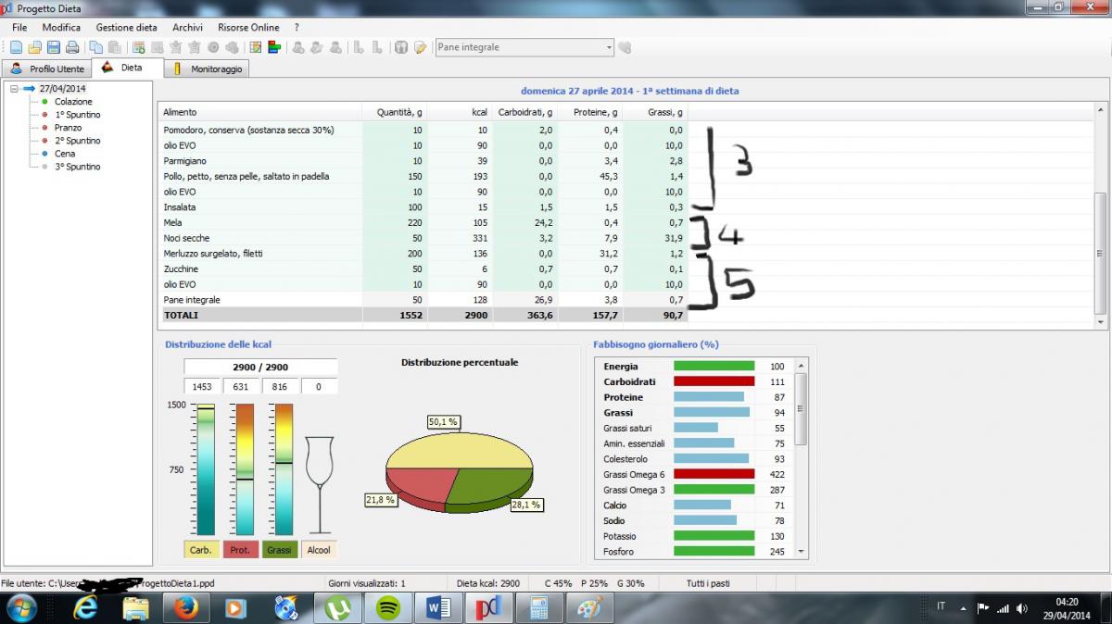This screenshot has width=1112, height=624.
Task: Open Spotify from the taskbar
Action: pos(387,607)
